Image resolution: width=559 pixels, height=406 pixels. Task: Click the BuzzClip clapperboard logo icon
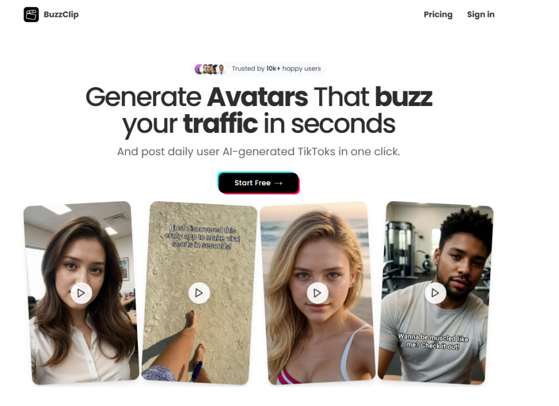[x=31, y=15]
